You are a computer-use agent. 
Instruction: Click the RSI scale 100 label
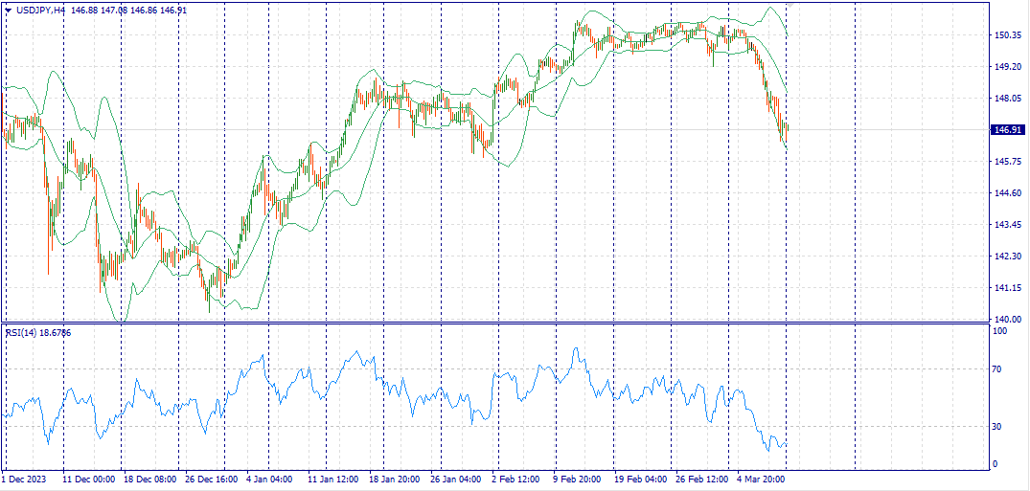(x=1000, y=331)
